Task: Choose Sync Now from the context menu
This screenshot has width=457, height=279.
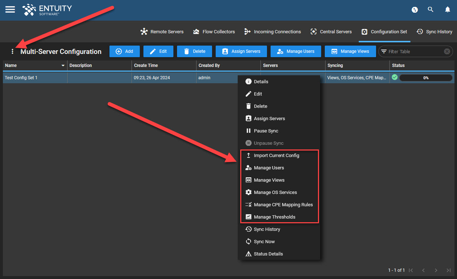Action: [279, 241]
